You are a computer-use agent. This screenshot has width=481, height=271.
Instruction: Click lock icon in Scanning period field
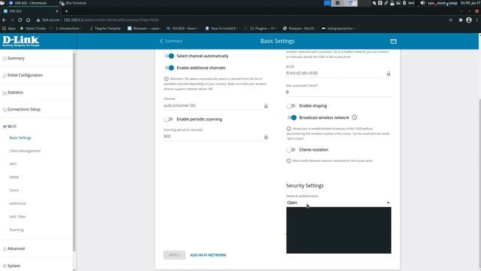coord(266,137)
